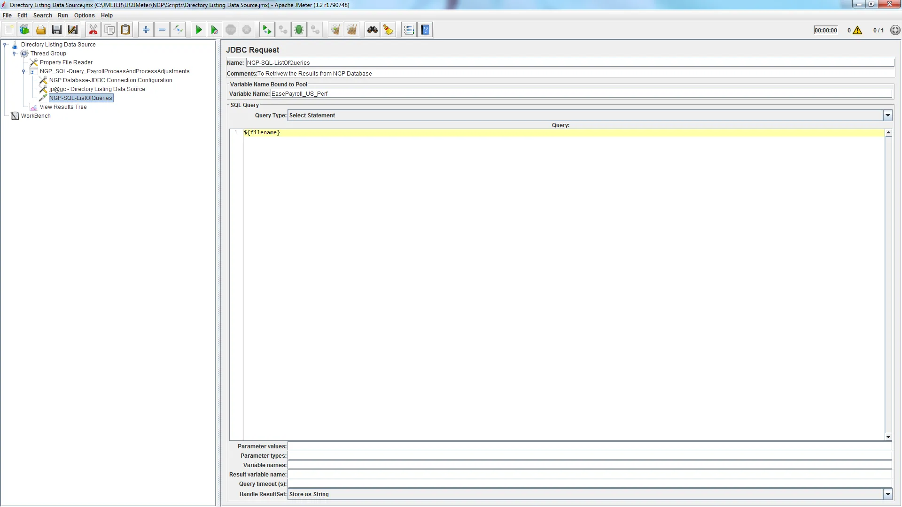
Task: Select View Results Tree in tree
Action: coord(63,107)
